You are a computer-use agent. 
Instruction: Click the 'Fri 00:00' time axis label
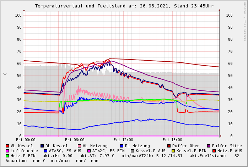[26, 140]
